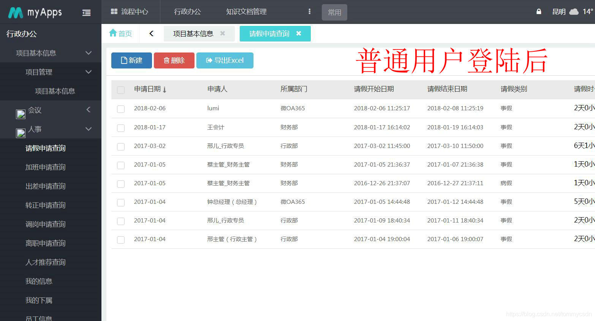Collapse 项目基本信息 sidebar section chevron
Screen dimensions: 595x321
pos(89,53)
